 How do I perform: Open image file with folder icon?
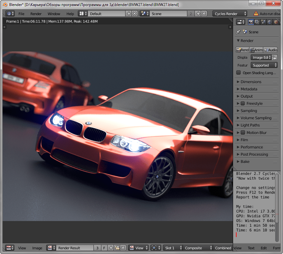(x=117, y=248)
